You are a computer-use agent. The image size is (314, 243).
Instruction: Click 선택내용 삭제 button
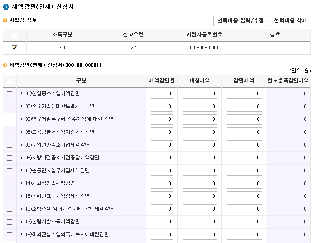pyautogui.click(x=290, y=21)
